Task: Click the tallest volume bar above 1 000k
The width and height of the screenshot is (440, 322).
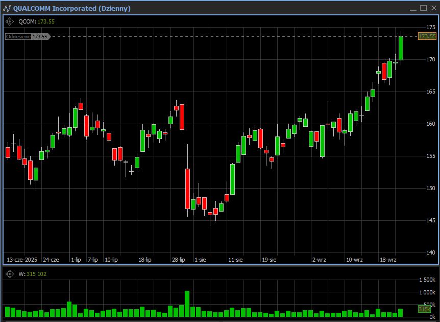Action: pos(187,304)
